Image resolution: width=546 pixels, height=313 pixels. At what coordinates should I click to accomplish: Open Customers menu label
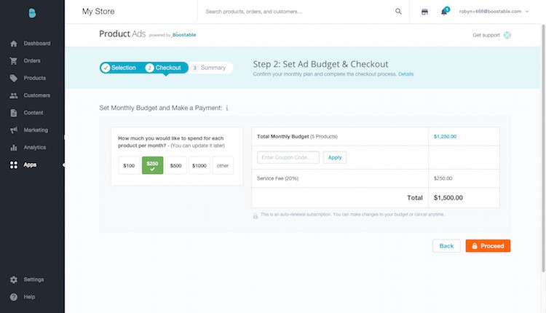point(37,95)
